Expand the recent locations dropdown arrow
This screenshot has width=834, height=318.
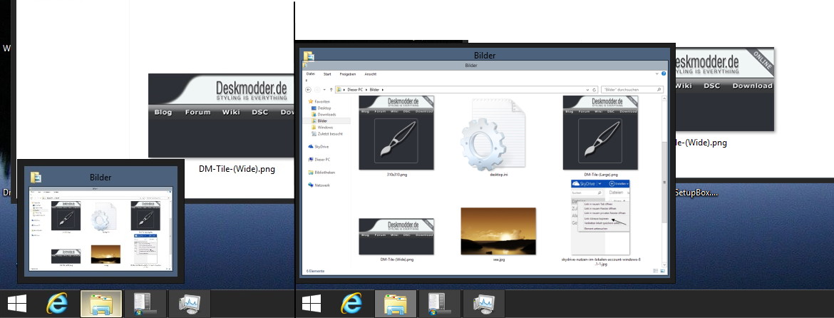point(324,90)
